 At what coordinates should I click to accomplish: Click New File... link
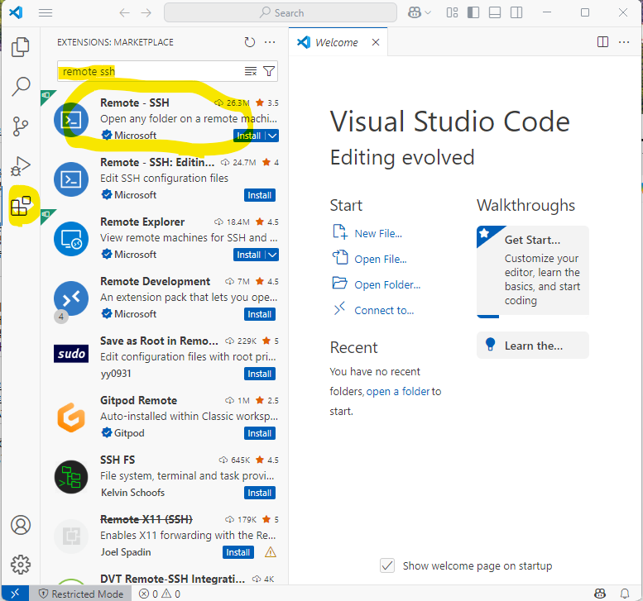tap(378, 233)
